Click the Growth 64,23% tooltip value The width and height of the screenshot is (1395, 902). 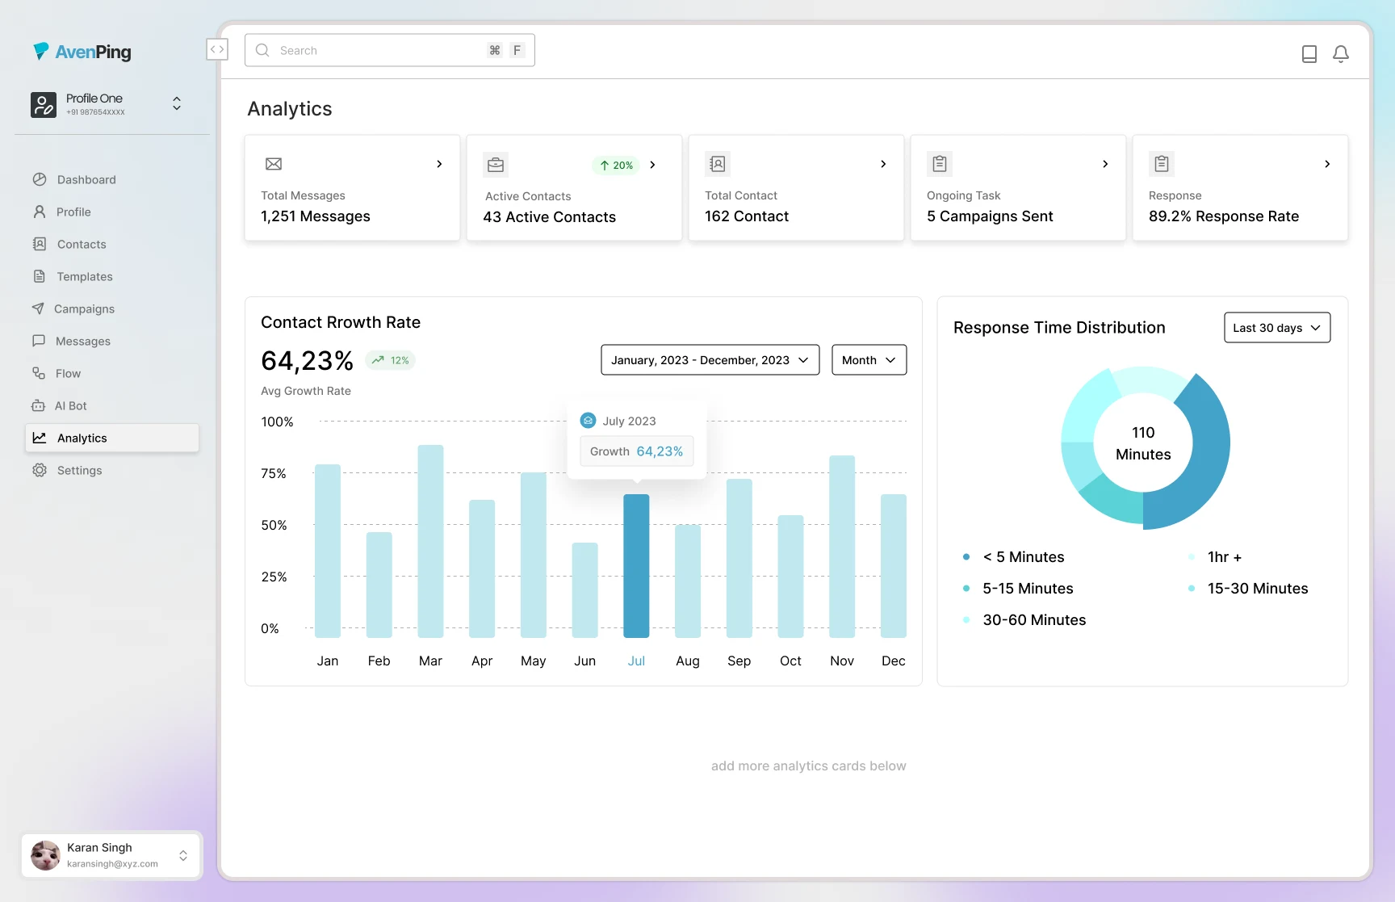pos(636,451)
